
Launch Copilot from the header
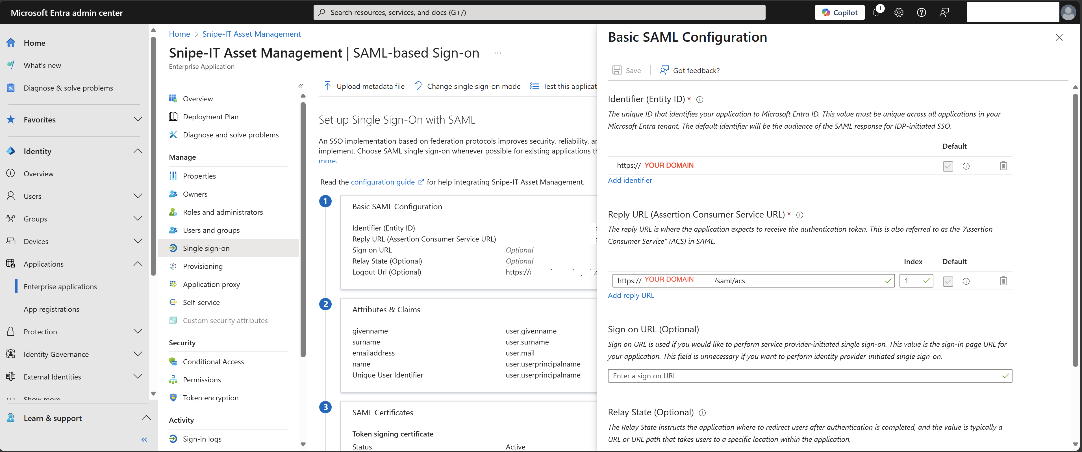point(839,13)
